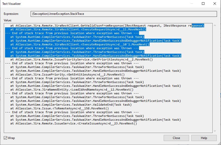Click the ToRemoteAsync d__158.MoveNext line

60,108
